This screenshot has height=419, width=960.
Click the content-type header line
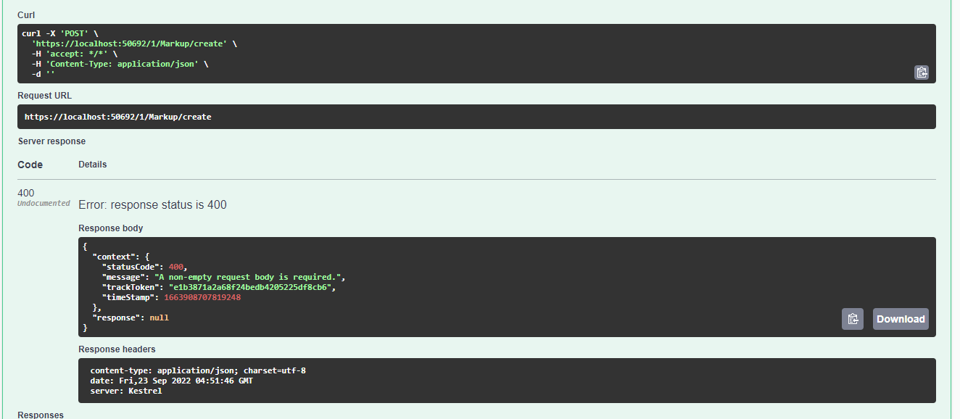198,370
